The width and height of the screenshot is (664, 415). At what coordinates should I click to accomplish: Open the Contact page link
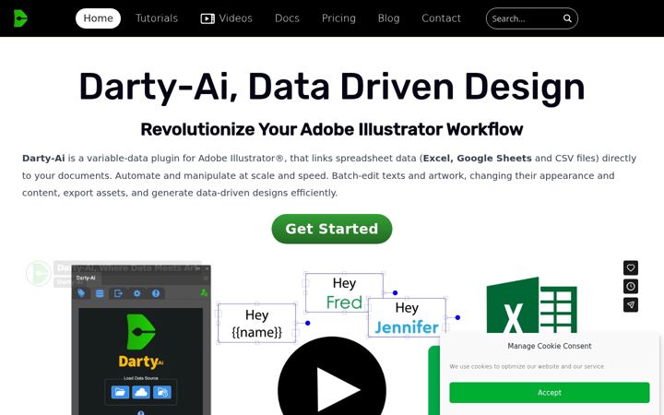[x=441, y=18]
